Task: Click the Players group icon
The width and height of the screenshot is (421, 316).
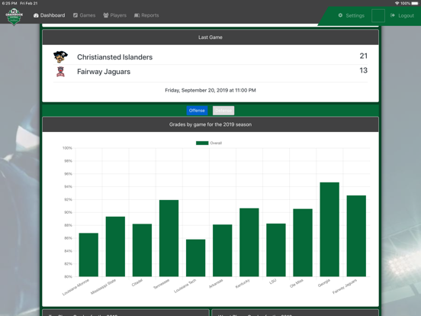Action: (106, 15)
